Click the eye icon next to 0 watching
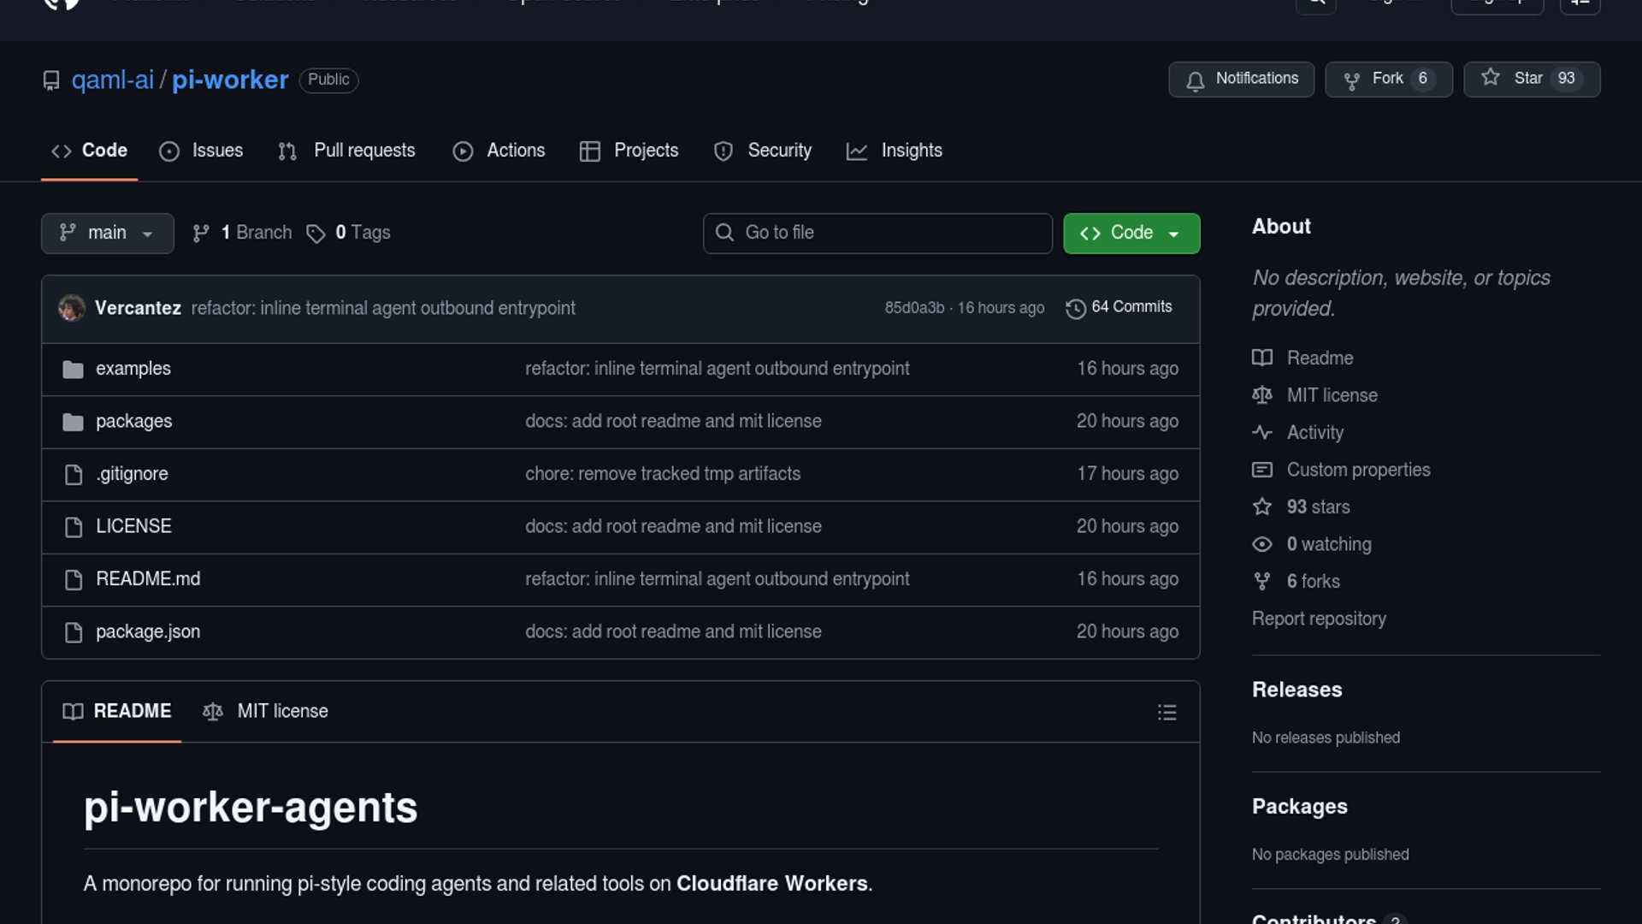This screenshot has width=1642, height=924. (1261, 544)
